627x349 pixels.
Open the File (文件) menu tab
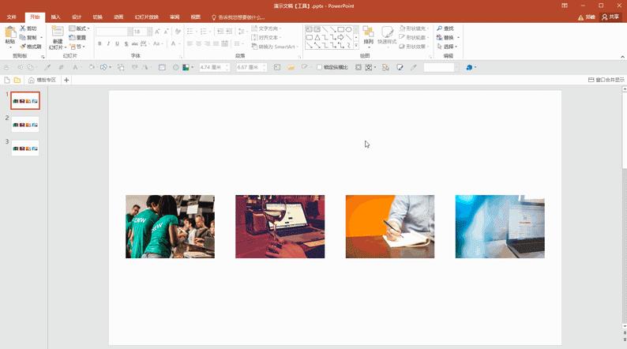[12, 17]
